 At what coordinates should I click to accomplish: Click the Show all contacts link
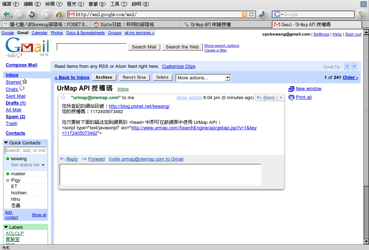(x=39, y=215)
